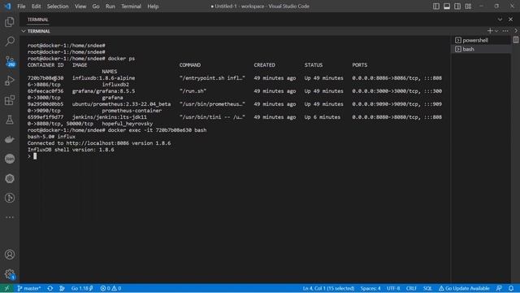Click 'hopeful_heyrovsky' container name
This screenshot has width=520, height=293.
coord(128,124)
